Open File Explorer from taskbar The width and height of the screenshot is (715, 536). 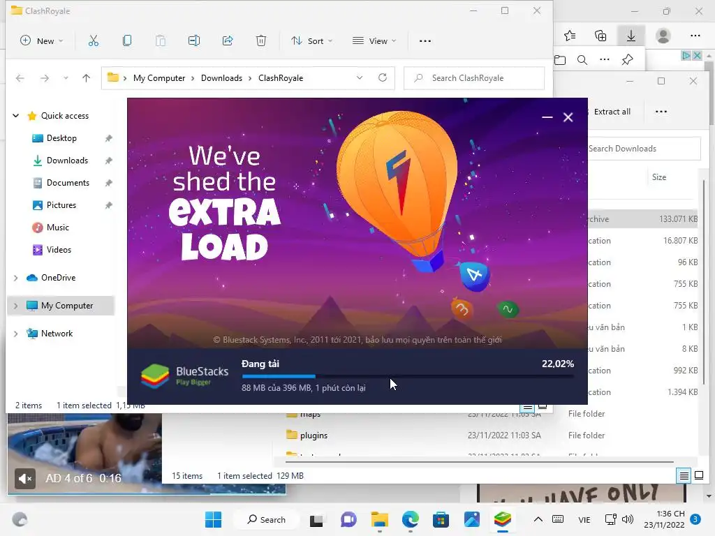pyautogui.click(x=379, y=519)
